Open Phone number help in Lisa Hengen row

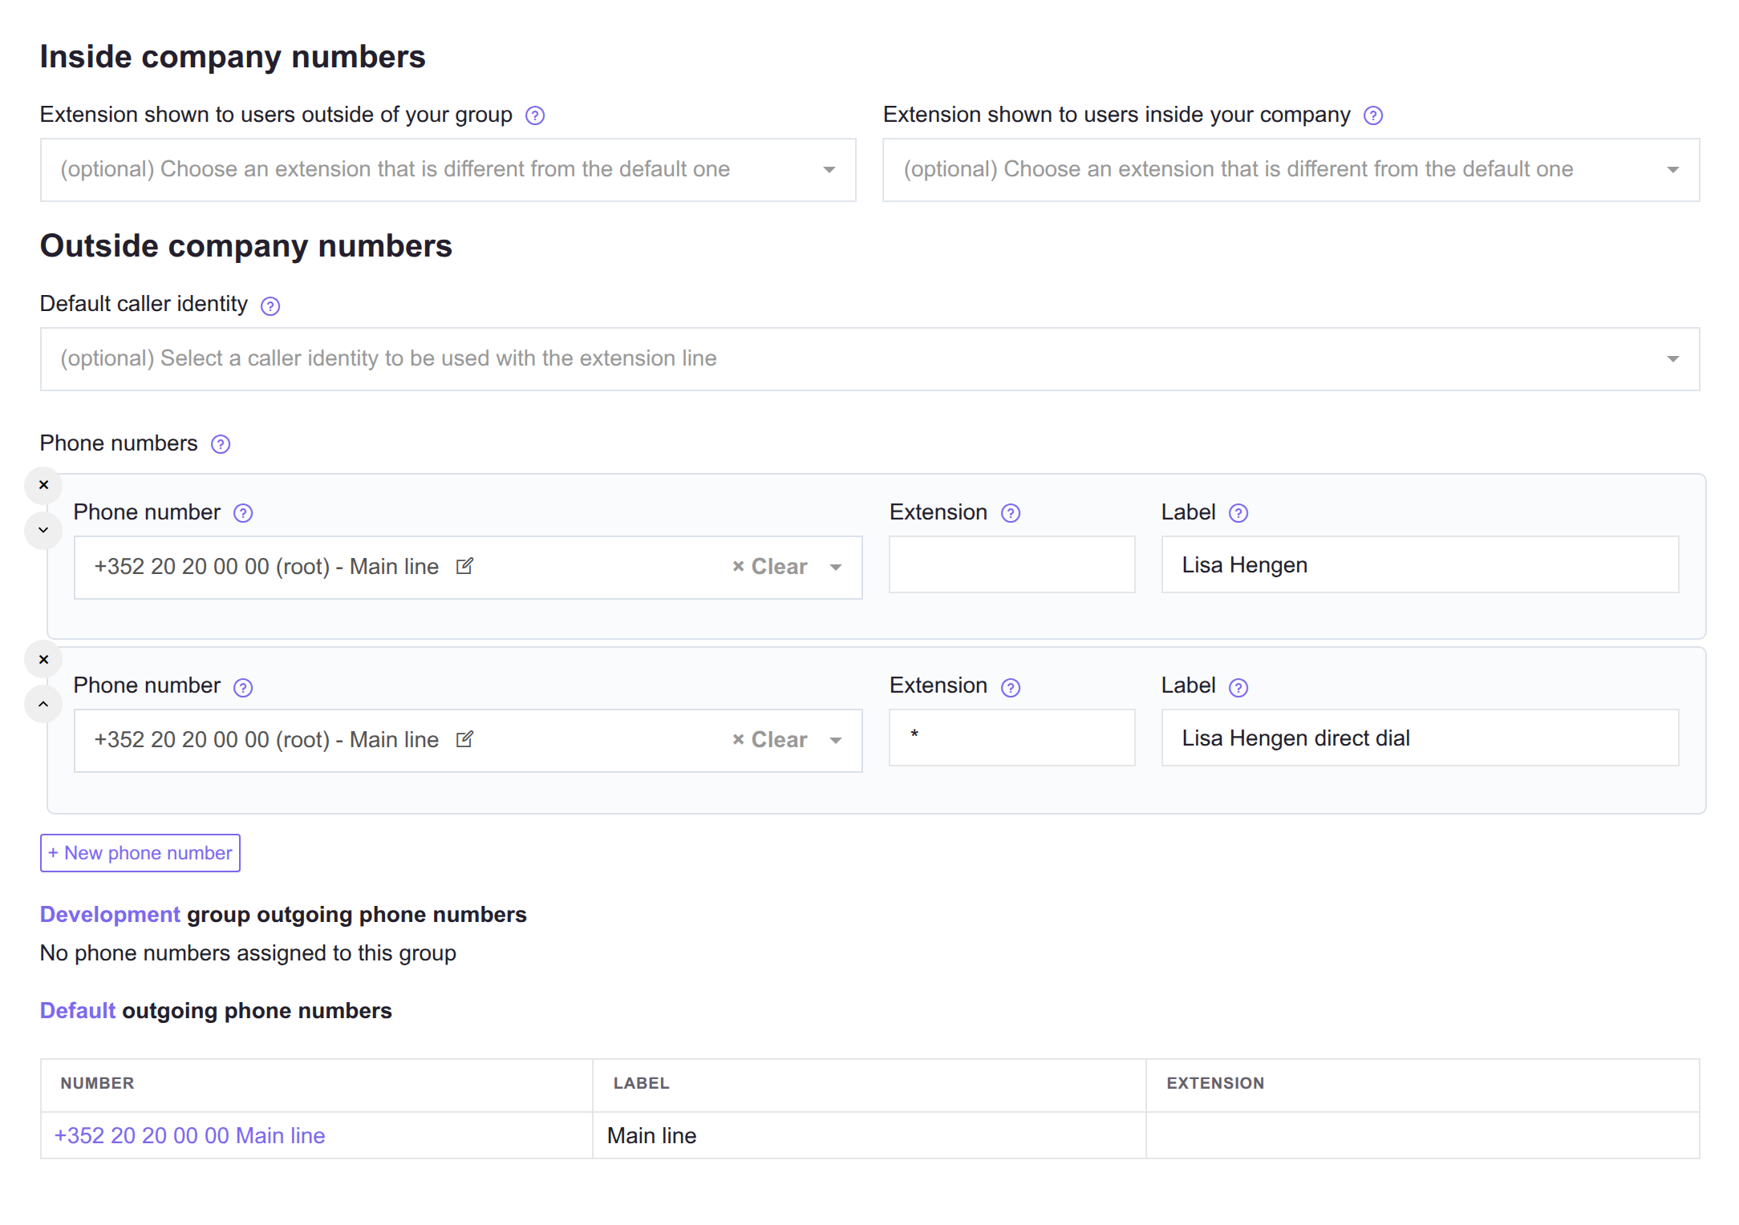click(243, 513)
